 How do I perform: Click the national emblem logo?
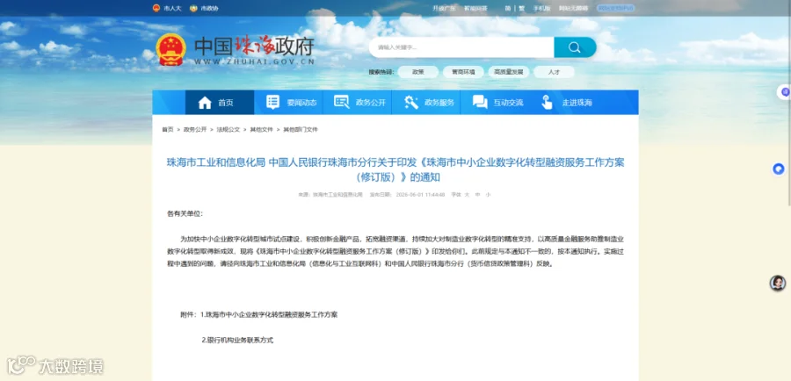171,49
